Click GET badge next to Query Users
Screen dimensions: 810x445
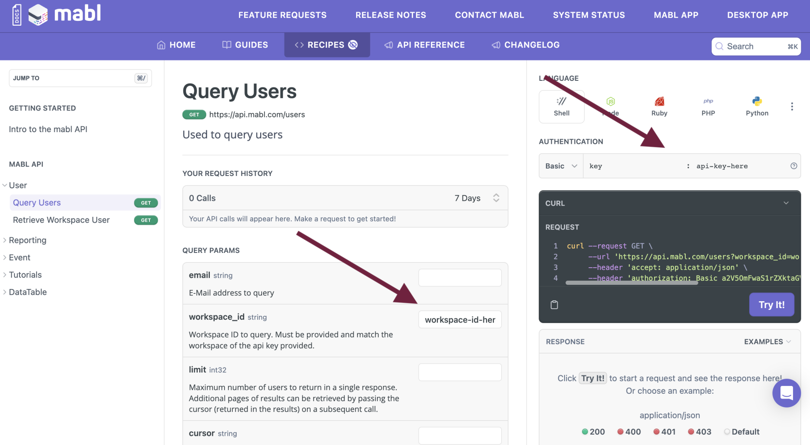point(146,203)
